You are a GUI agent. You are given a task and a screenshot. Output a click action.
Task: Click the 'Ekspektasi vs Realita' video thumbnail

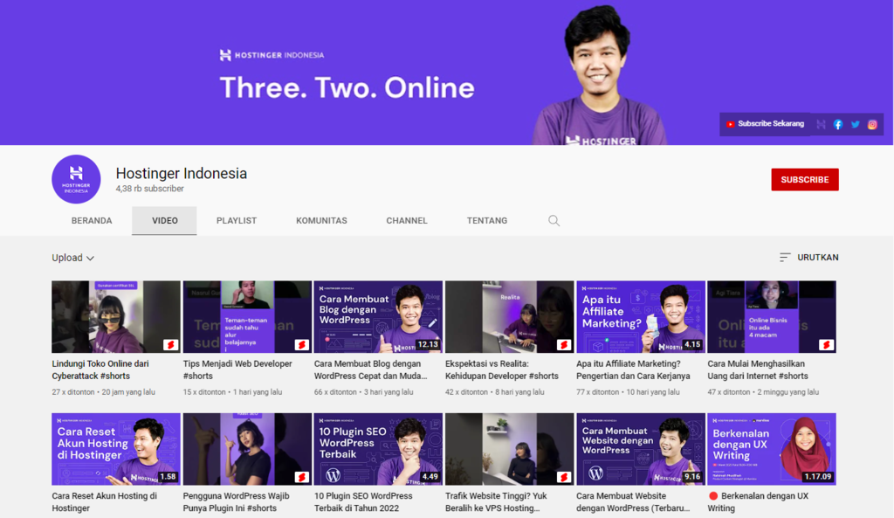click(509, 316)
